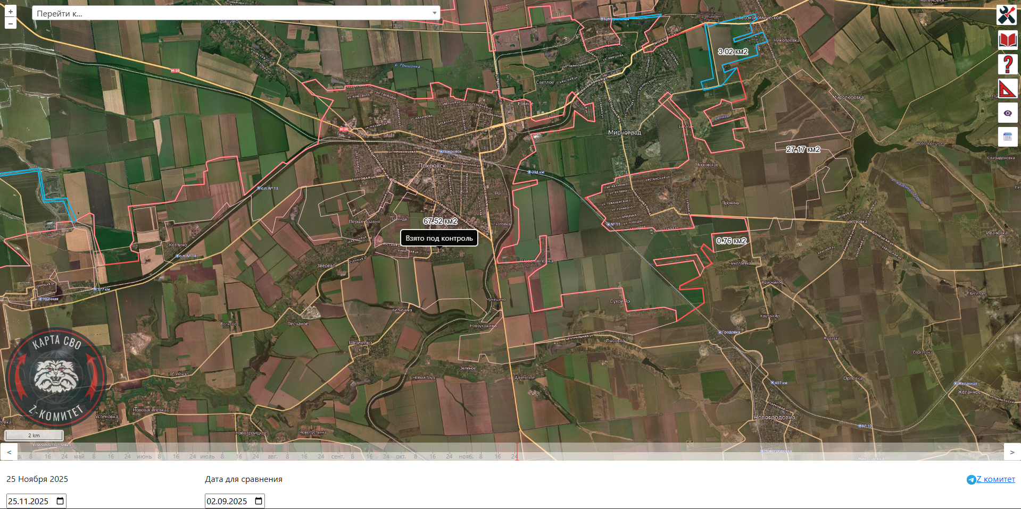Click the "Новогродовка" town label

pos(775,418)
